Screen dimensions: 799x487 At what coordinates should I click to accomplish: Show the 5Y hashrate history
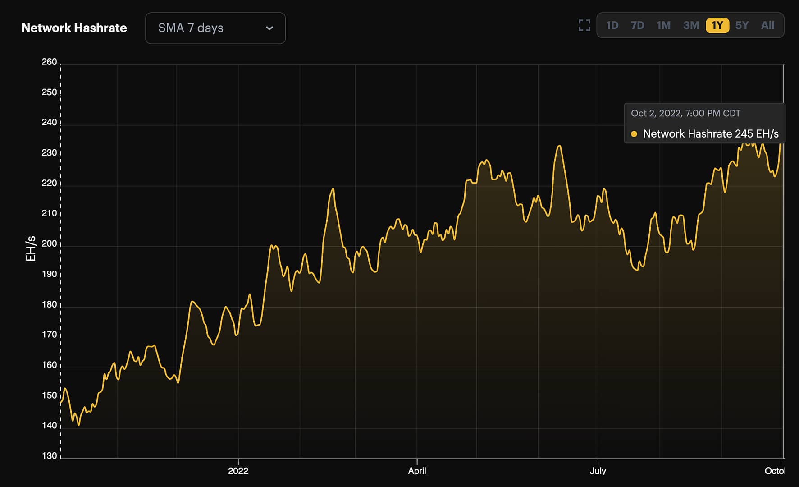coord(742,25)
